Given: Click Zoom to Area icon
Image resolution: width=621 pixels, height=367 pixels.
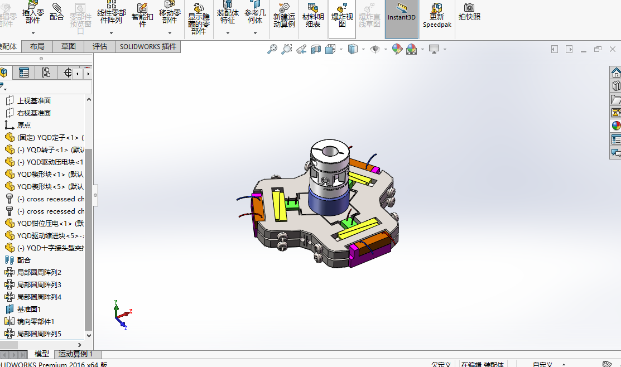Looking at the screenshot, I should [x=286, y=49].
